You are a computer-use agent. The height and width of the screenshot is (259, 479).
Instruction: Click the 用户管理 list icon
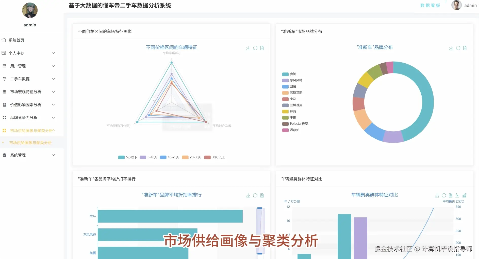pyautogui.click(x=4, y=66)
